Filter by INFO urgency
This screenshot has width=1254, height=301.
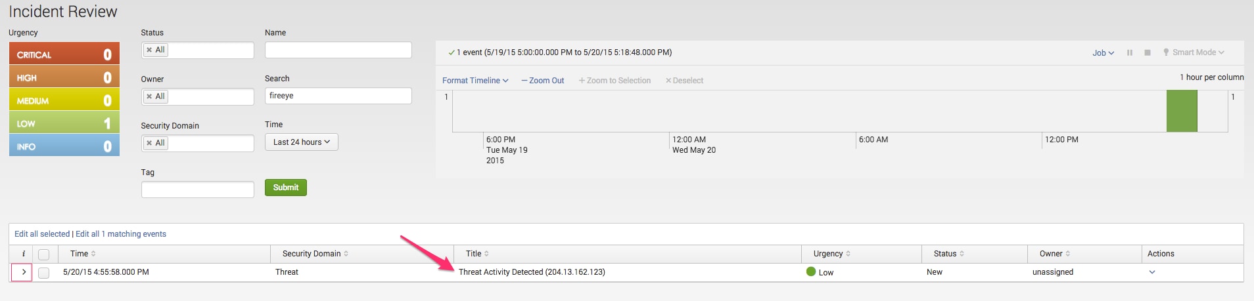[64, 146]
